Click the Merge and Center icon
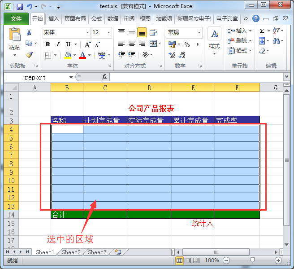294x269 pixels. (x=153, y=44)
